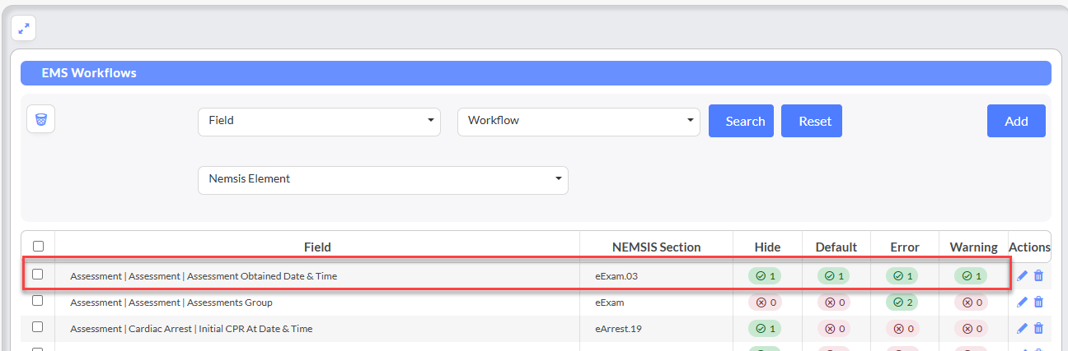Click the NEMSIS Section column header
Screen dimensions: 1068x351
(x=656, y=247)
